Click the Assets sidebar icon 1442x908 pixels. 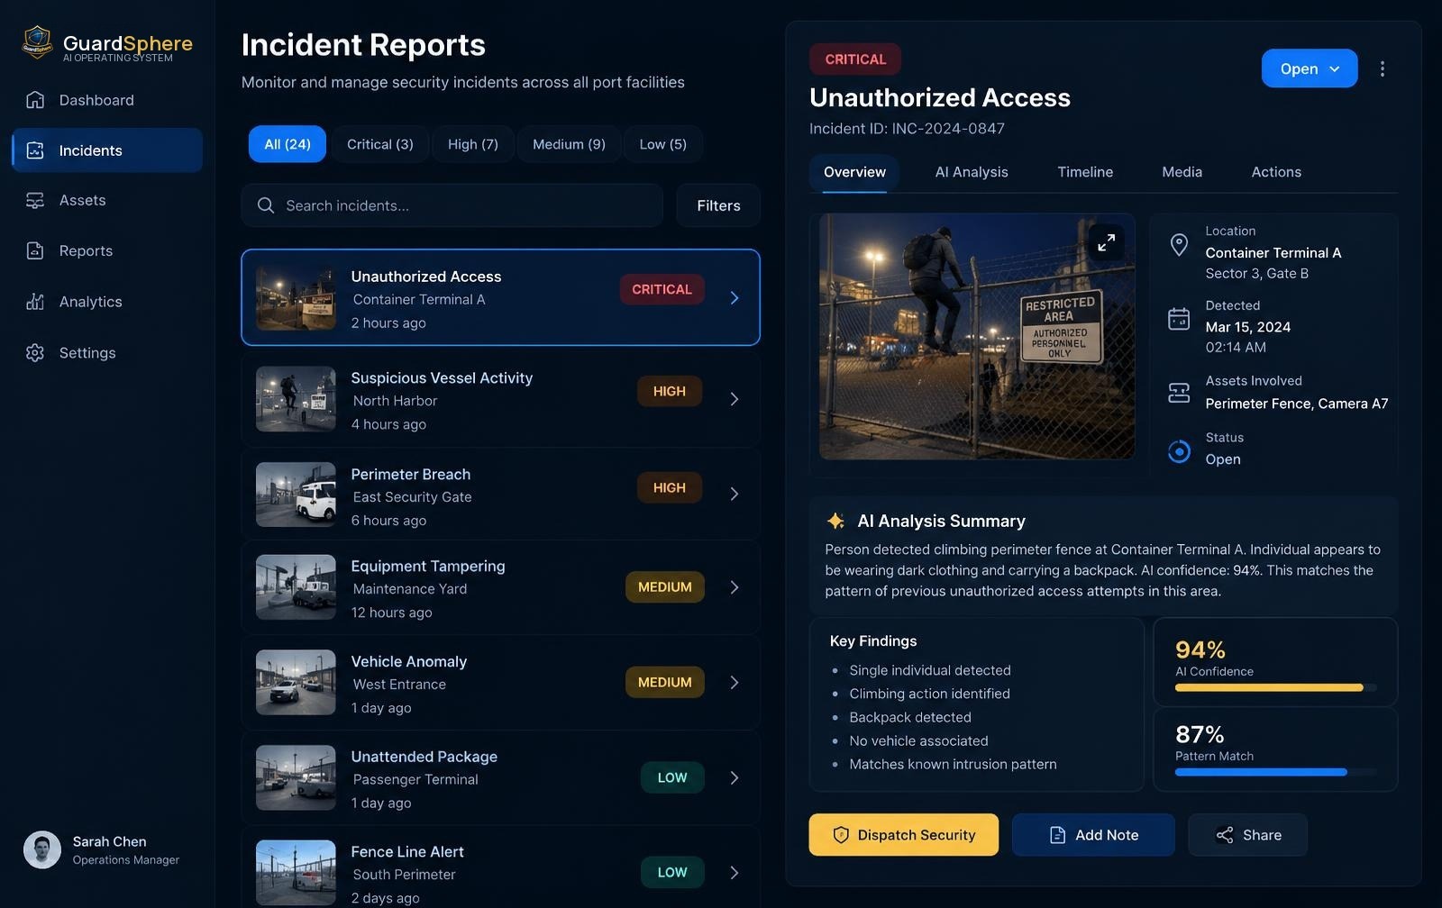(x=35, y=200)
